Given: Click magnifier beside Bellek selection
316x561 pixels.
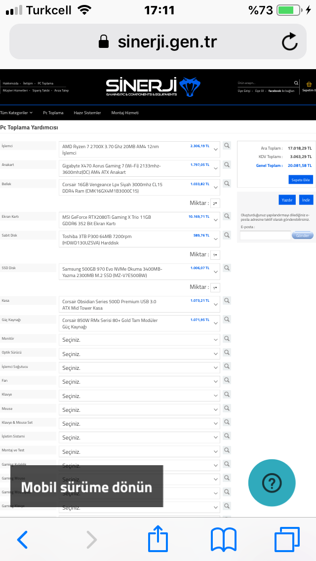Looking at the screenshot, I should (227, 184).
